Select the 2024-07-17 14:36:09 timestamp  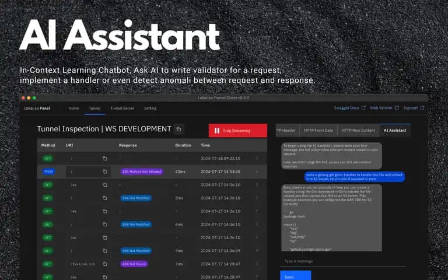click(x=220, y=251)
